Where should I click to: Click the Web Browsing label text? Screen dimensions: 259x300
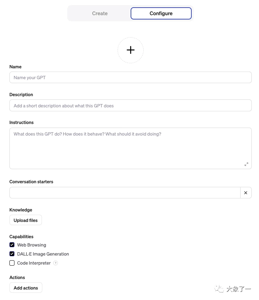31,245
